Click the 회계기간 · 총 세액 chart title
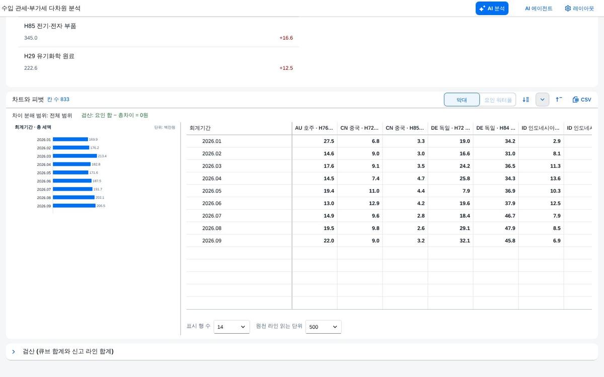 (33, 127)
